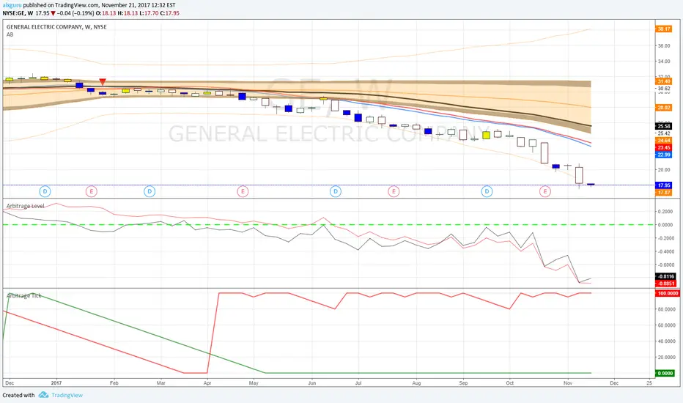Click the Jun label on time axis
Screen dimensions: 683x403
[312, 383]
